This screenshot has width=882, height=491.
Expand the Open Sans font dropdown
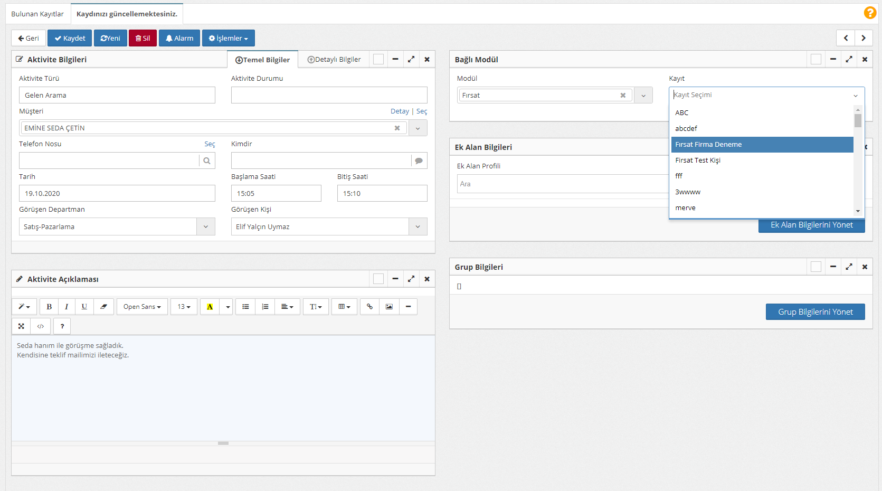(x=142, y=307)
